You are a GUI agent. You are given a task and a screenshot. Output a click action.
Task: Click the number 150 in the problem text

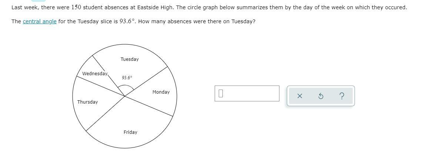76,7
